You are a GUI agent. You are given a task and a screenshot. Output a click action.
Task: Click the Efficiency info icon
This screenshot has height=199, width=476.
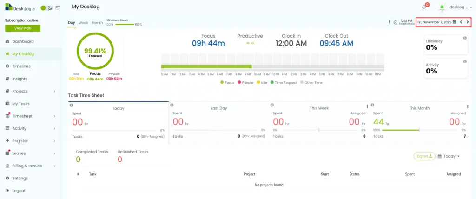465,38
